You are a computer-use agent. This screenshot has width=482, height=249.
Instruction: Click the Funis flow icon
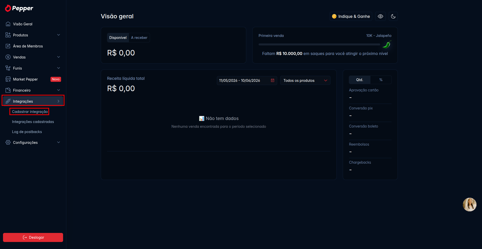pyautogui.click(x=8, y=68)
